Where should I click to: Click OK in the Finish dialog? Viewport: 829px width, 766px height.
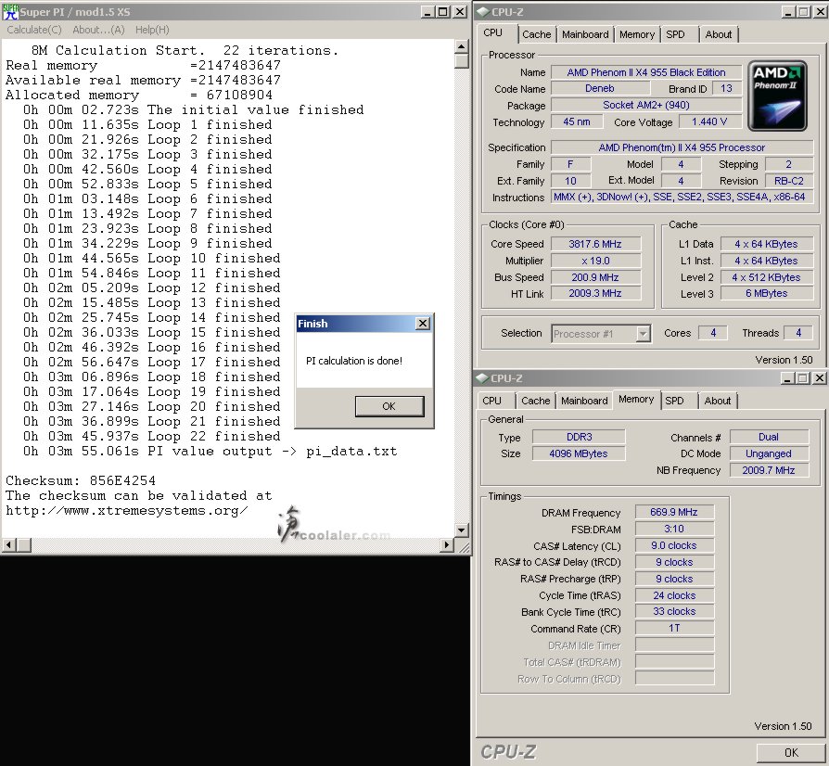(389, 406)
